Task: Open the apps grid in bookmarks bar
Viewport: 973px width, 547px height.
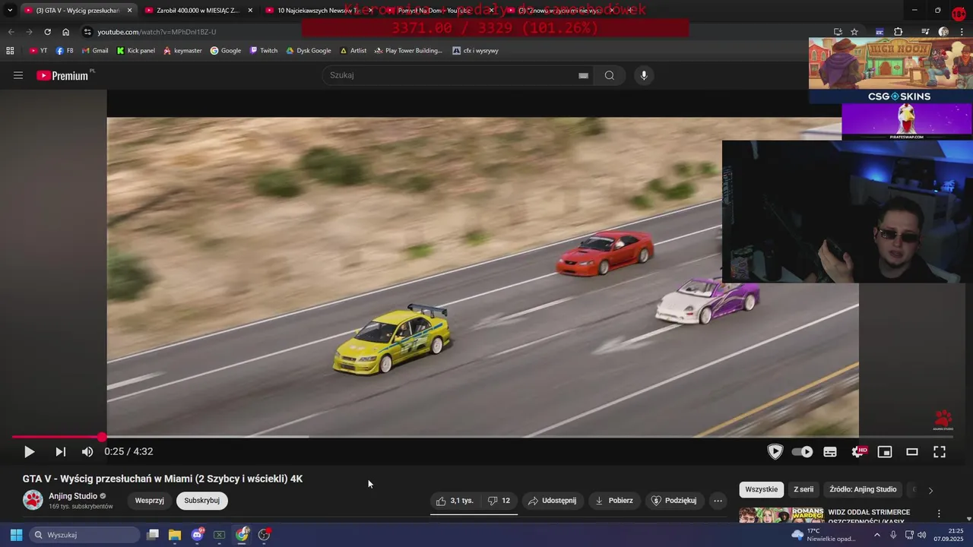Action: pos(10,51)
